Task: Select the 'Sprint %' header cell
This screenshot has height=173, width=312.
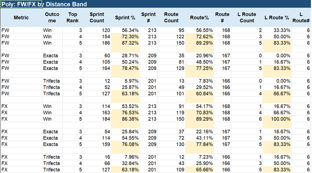Action: coord(125,17)
